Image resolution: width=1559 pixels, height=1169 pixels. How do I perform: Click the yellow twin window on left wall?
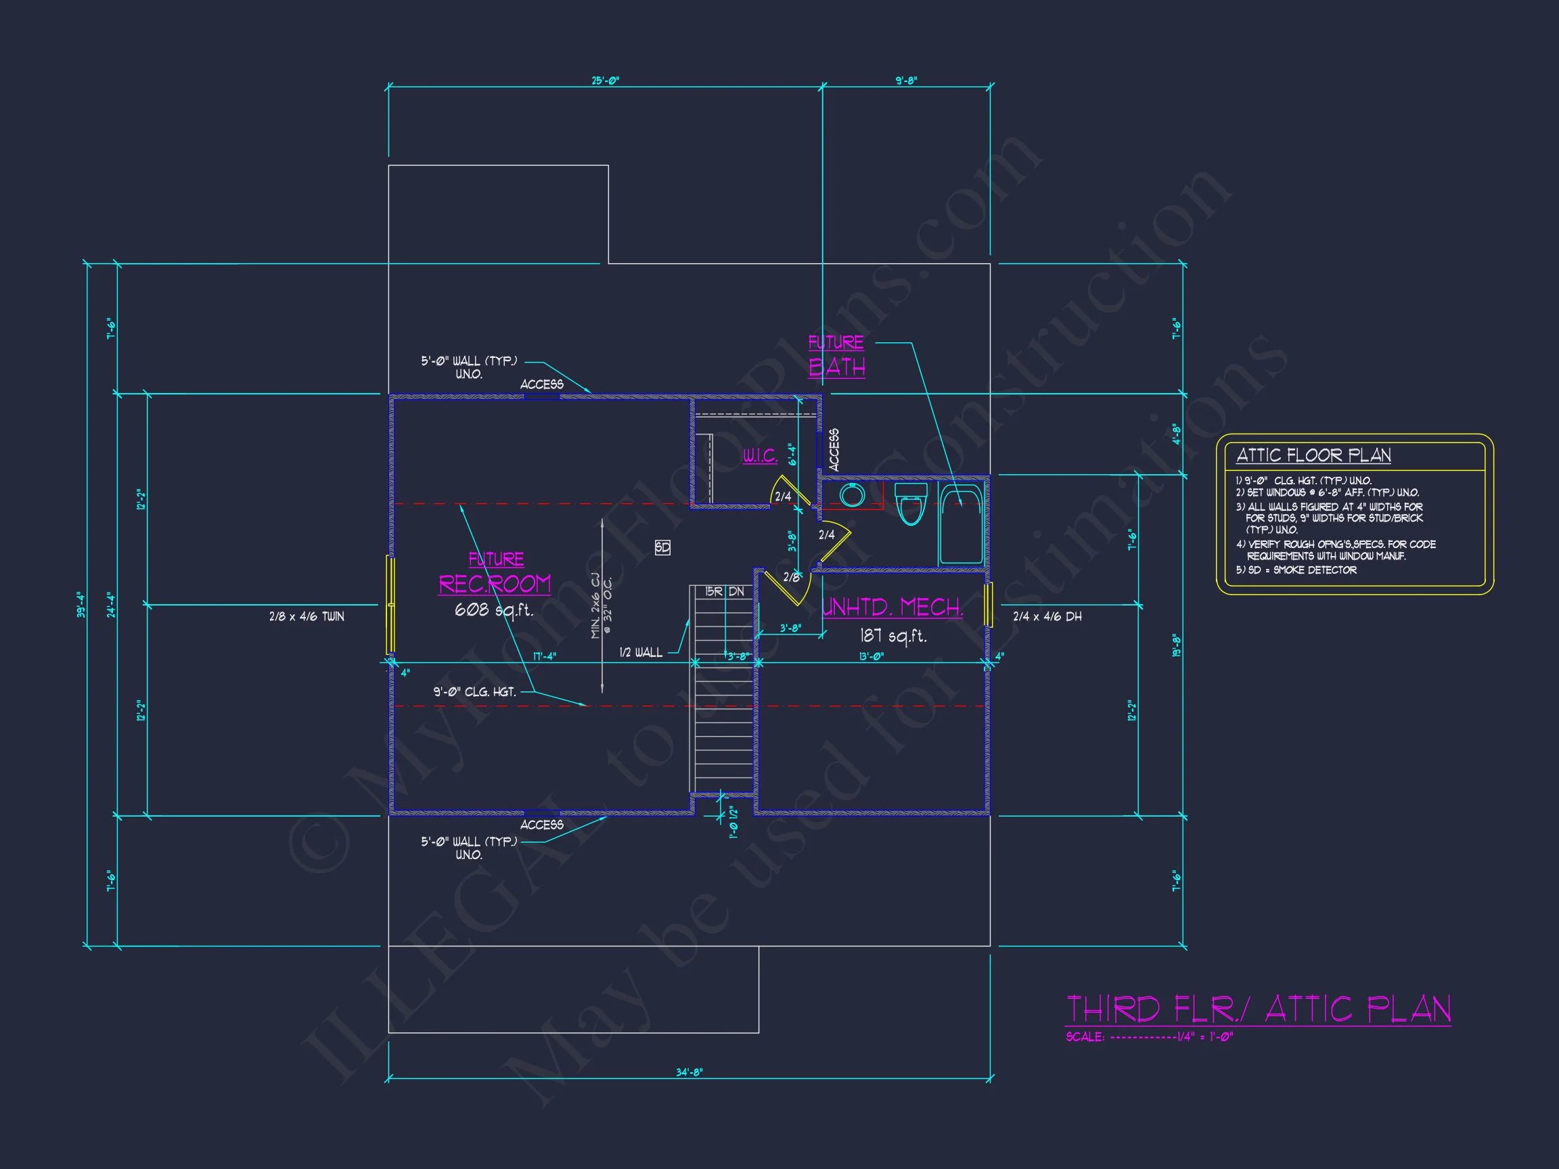pos(390,605)
